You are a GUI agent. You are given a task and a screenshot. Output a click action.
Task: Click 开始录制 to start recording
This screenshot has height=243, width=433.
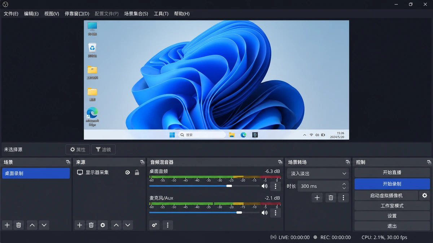pyautogui.click(x=392, y=184)
